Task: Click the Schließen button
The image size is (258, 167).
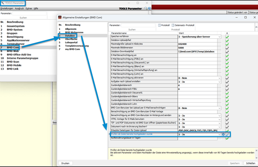Action: coord(250,163)
